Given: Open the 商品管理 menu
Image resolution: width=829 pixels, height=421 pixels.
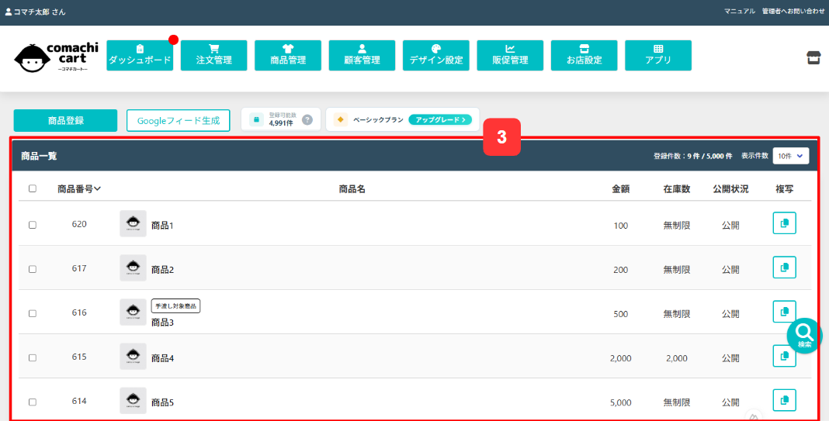Looking at the screenshot, I should (x=288, y=56).
